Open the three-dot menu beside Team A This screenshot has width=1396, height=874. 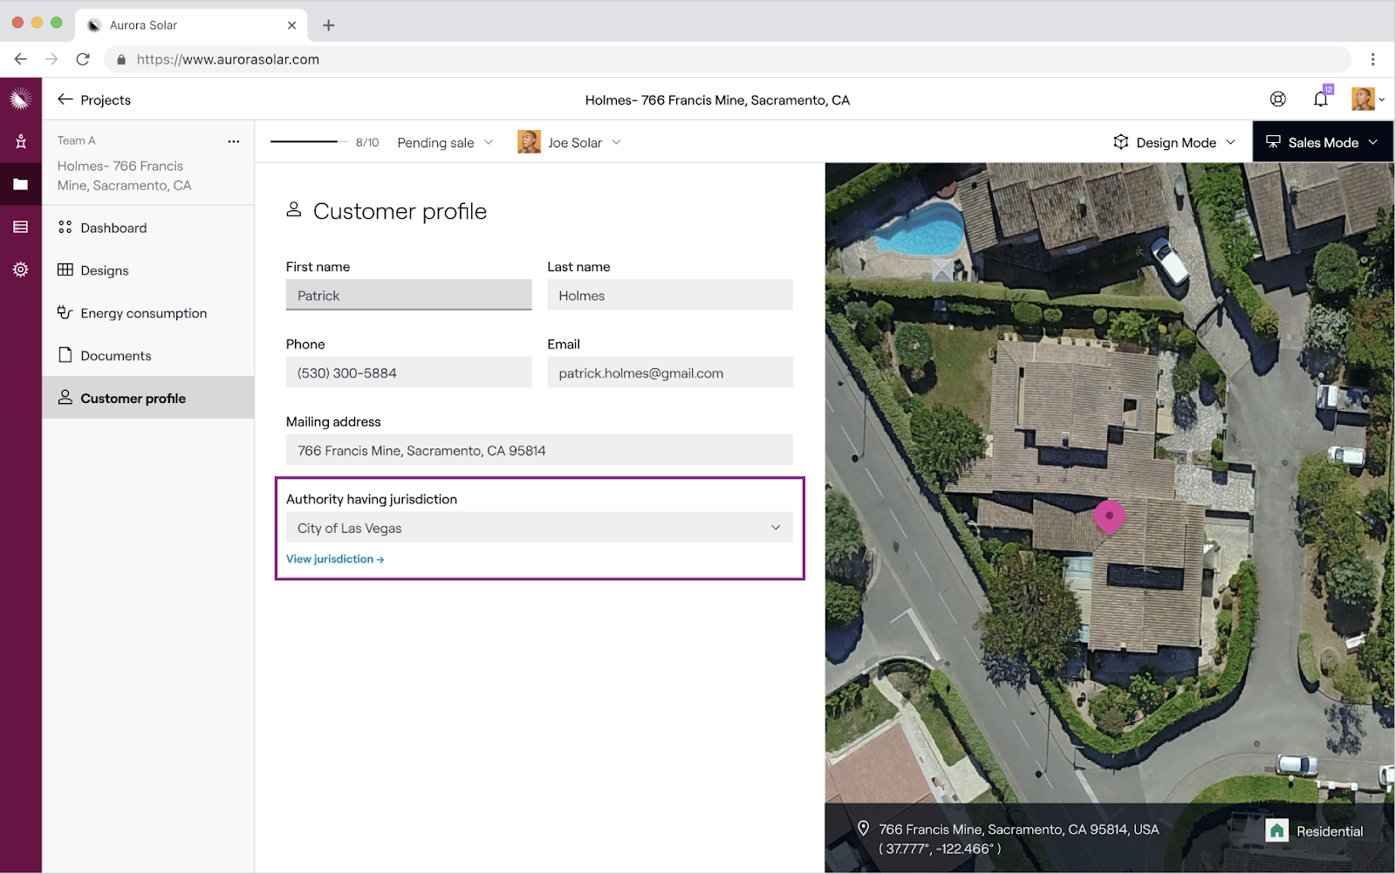click(x=233, y=141)
